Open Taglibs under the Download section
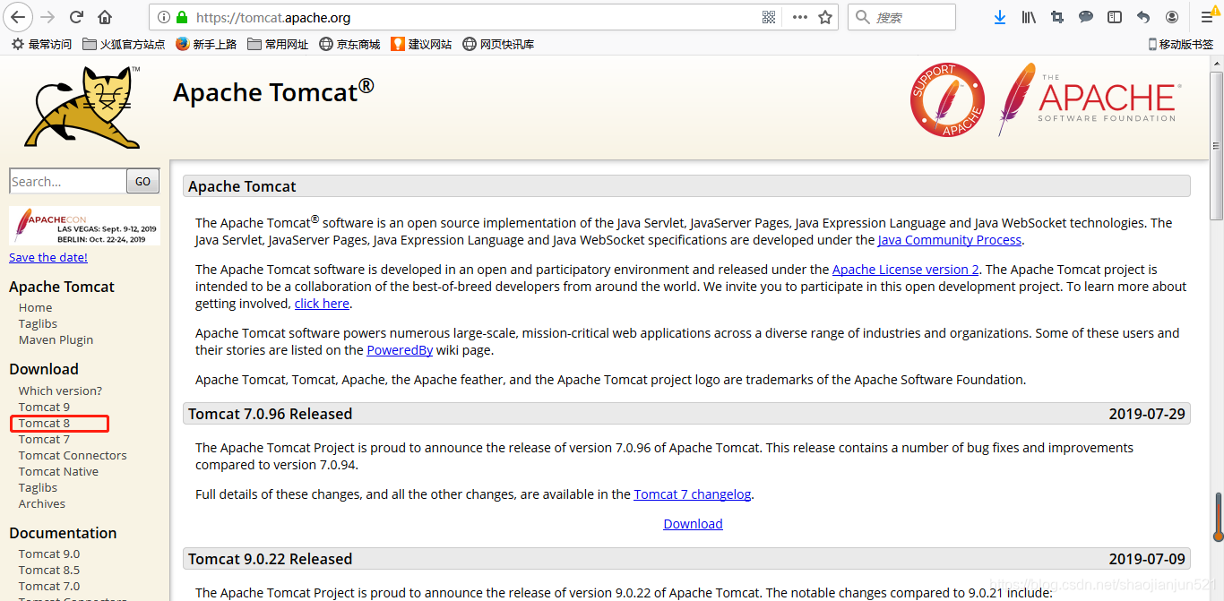The width and height of the screenshot is (1224, 601). click(x=38, y=487)
